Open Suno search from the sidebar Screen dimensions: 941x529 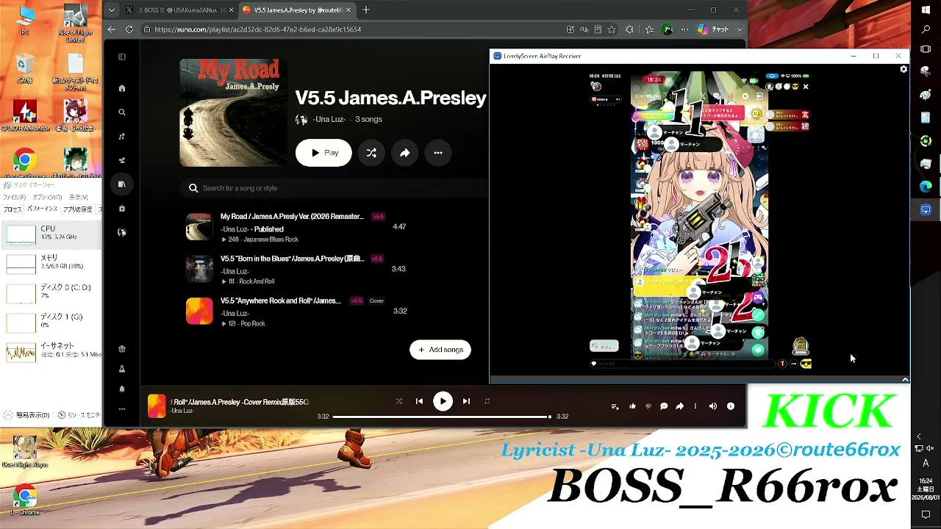[122, 112]
